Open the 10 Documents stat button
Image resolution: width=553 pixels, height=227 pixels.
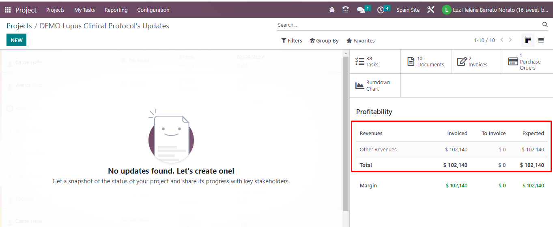(426, 62)
